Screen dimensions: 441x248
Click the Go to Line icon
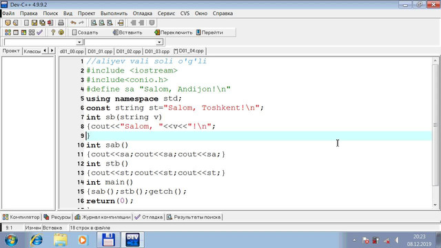[x=121, y=23]
